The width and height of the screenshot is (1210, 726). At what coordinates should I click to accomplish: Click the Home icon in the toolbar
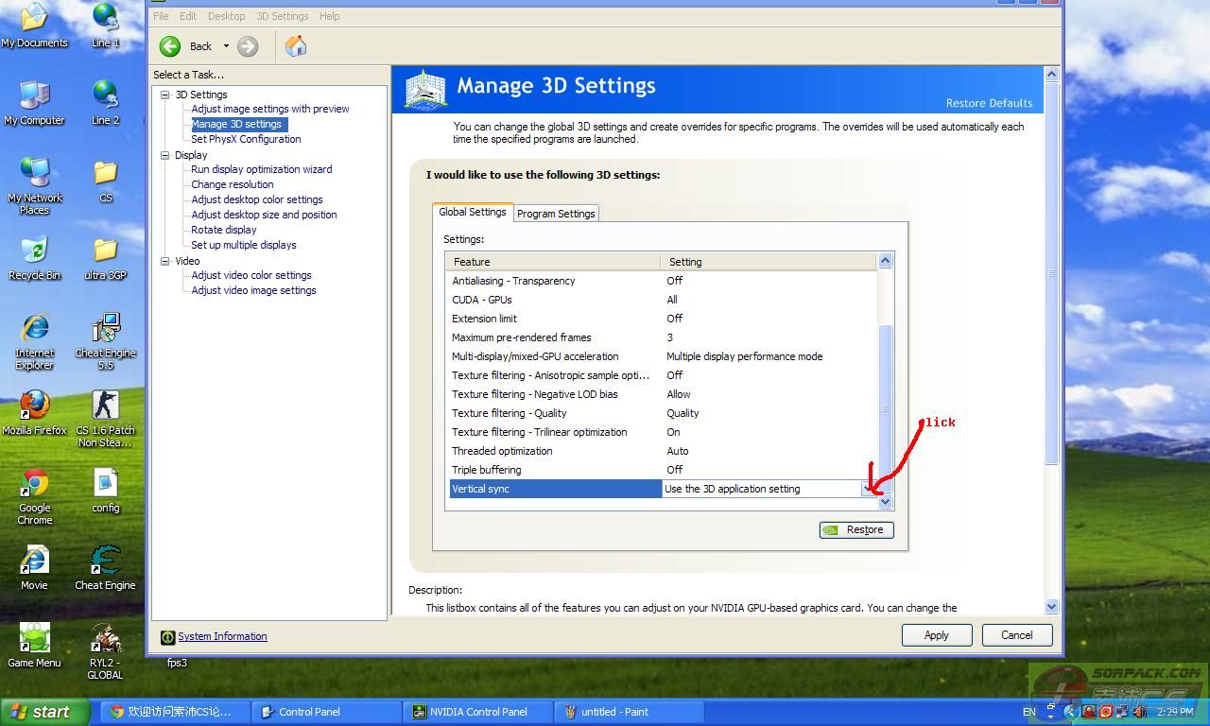pos(296,46)
